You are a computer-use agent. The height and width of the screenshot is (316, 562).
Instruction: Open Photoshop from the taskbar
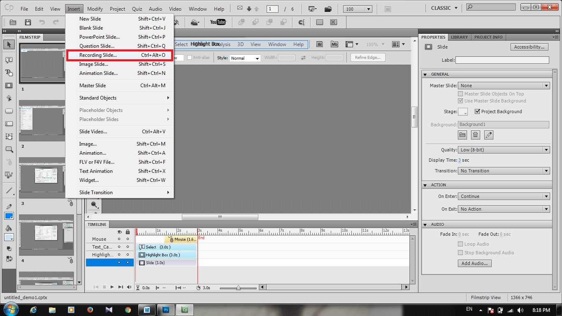point(166,309)
